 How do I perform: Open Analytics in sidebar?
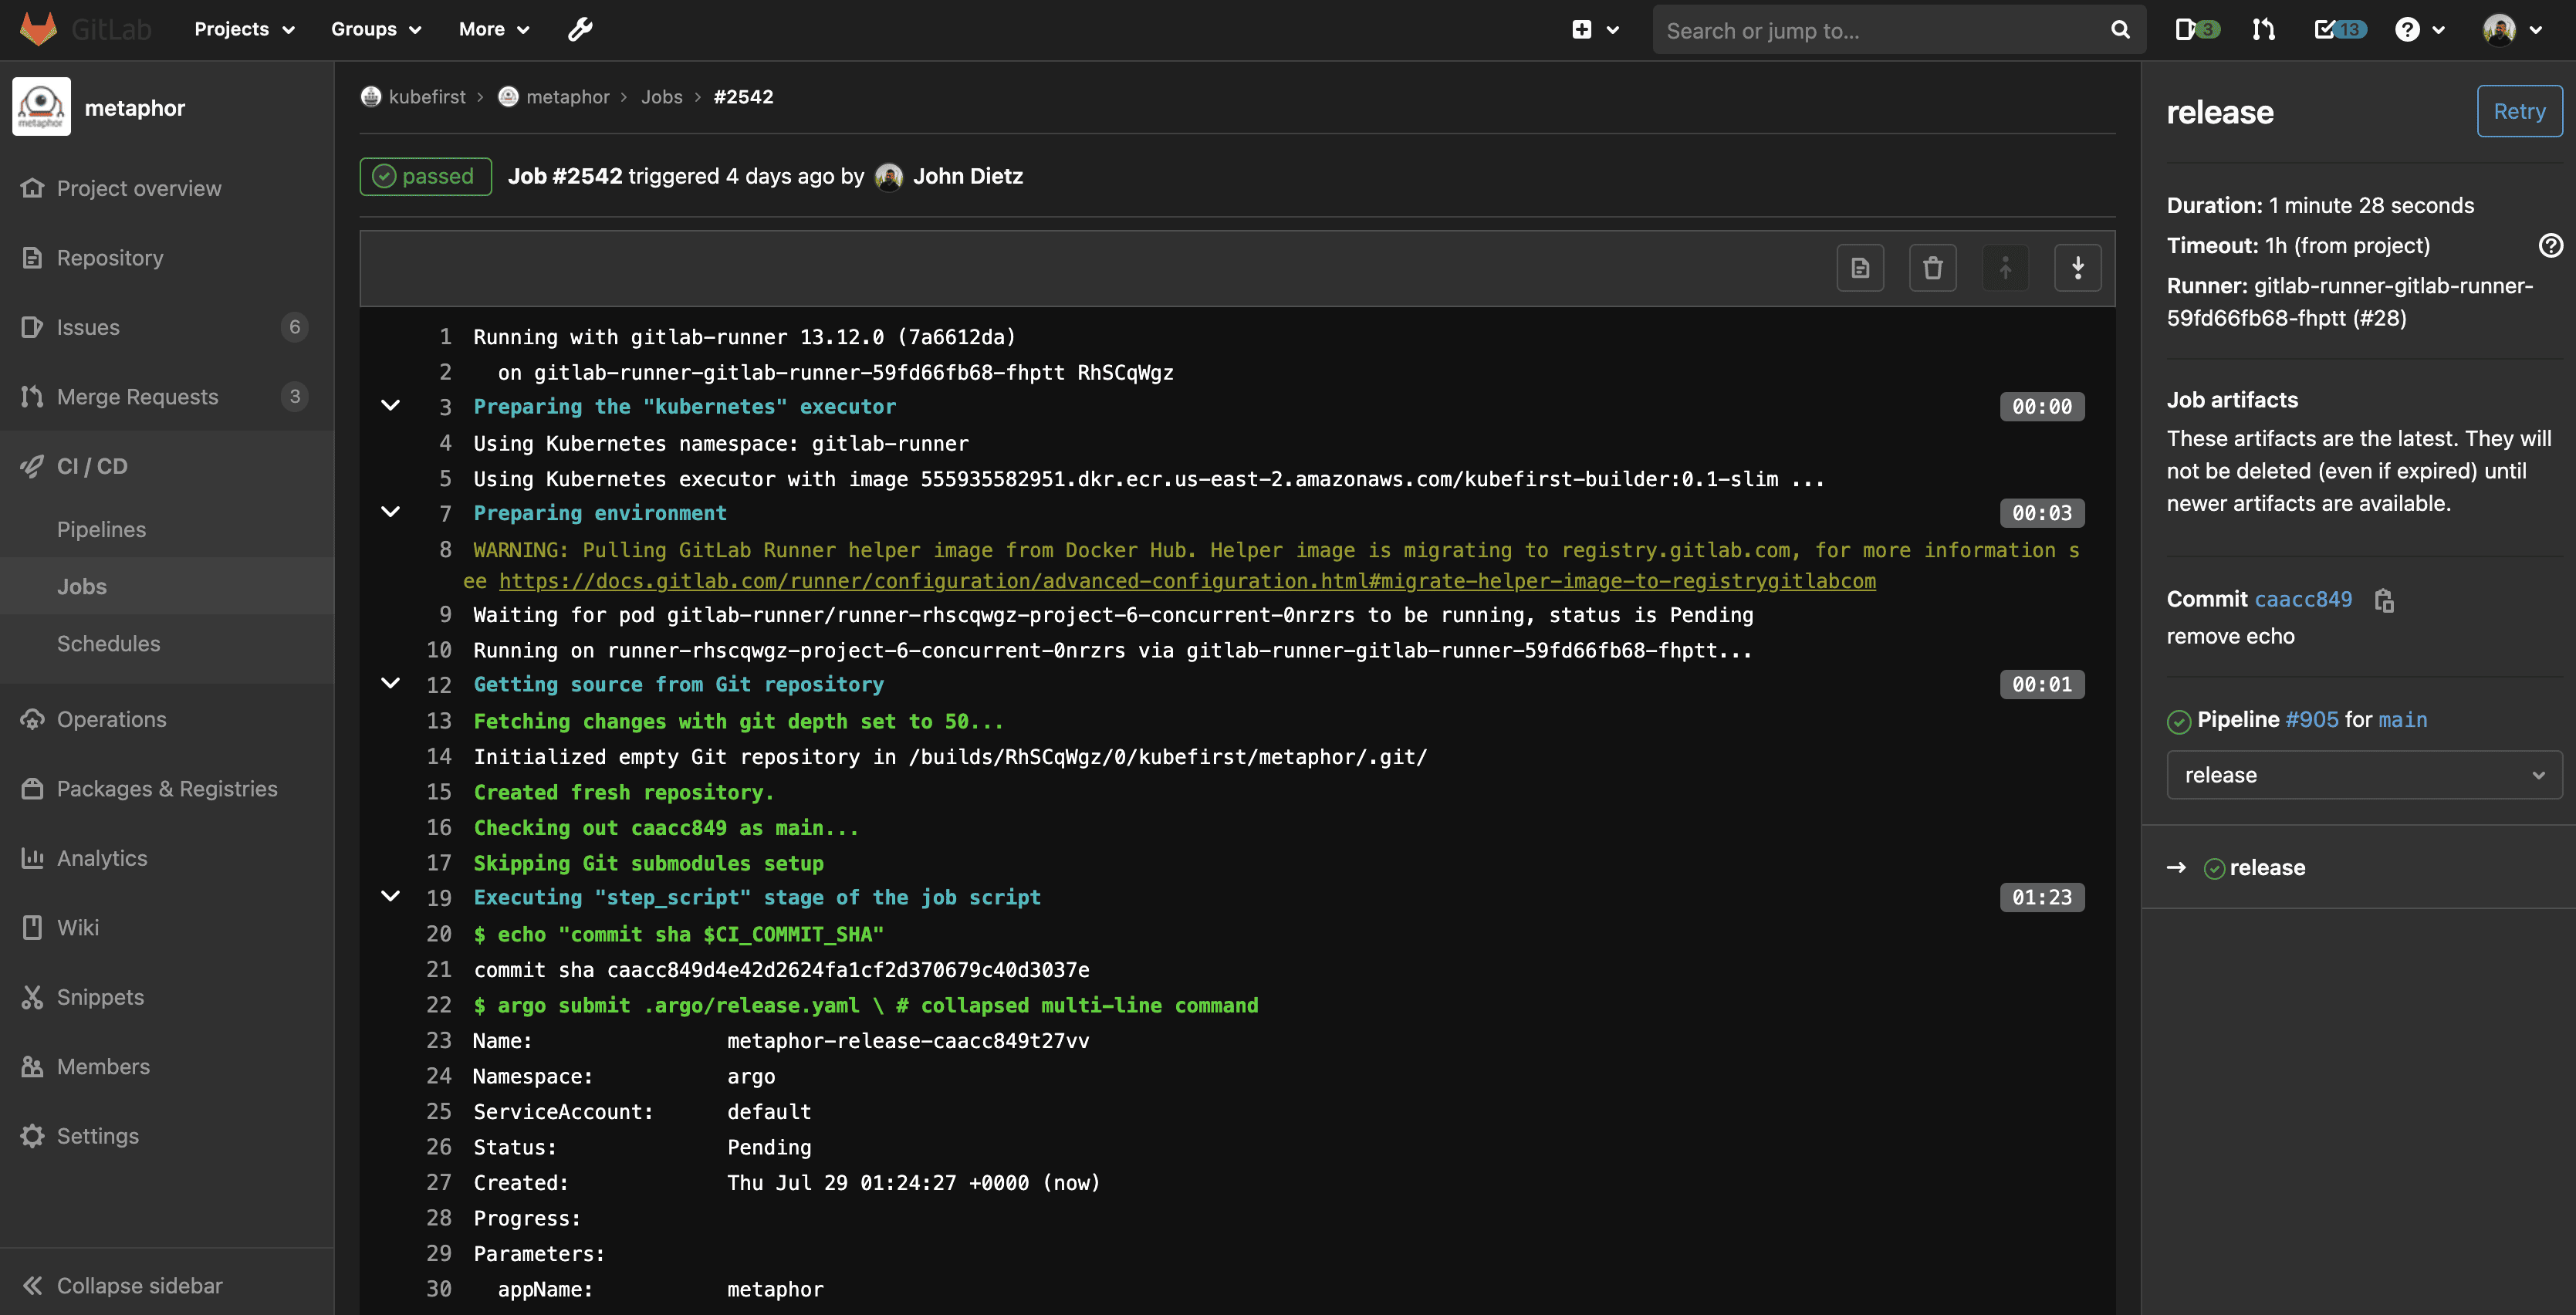coord(167,858)
